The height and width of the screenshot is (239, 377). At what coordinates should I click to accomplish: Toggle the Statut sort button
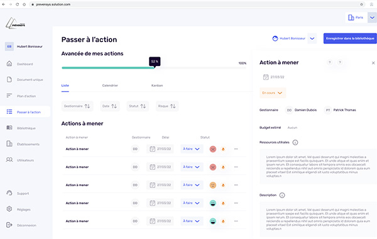pyautogui.click(x=138, y=106)
